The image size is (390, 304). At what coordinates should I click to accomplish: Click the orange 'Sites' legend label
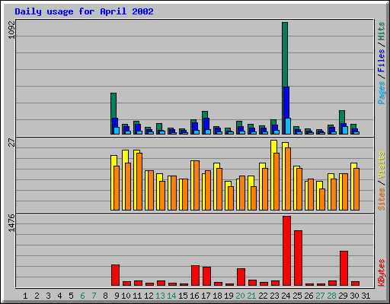[382, 199]
